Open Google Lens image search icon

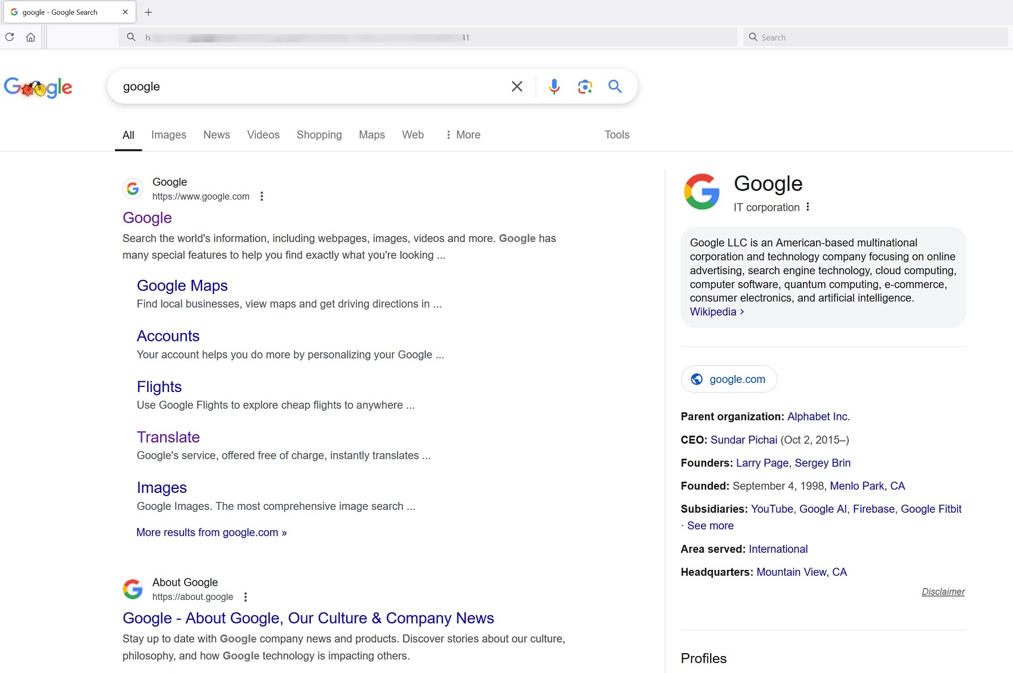584,87
